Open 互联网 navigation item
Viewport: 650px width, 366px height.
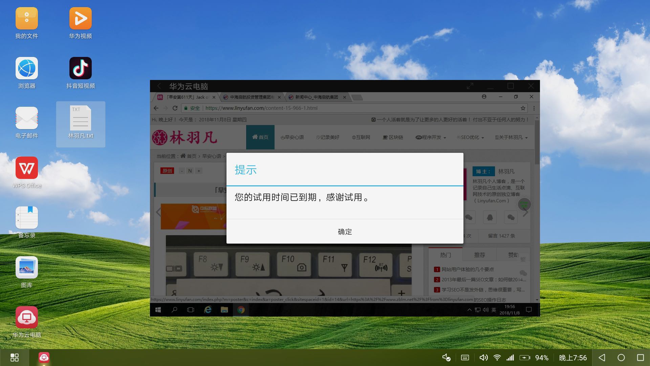tap(361, 137)
